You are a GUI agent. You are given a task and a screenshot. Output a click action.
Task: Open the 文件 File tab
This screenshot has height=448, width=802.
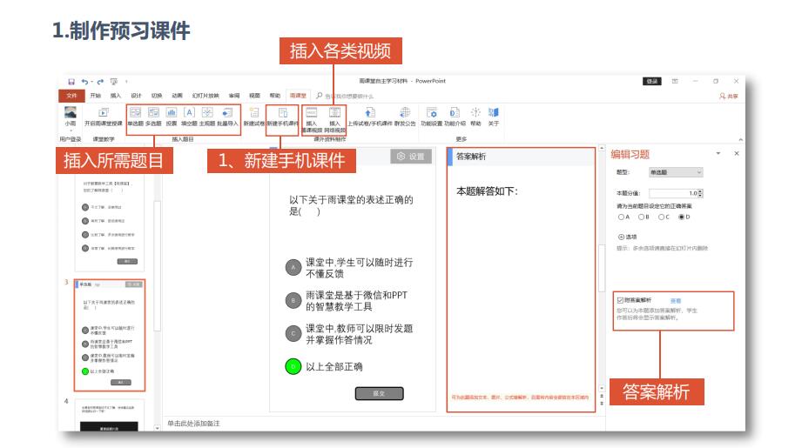coord(71,96)
